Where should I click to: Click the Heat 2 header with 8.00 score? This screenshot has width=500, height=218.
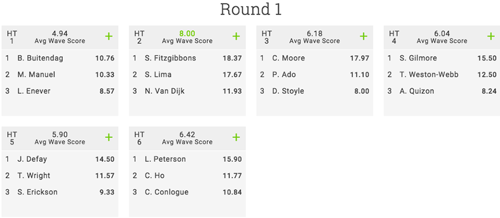[x=187, y=37]
